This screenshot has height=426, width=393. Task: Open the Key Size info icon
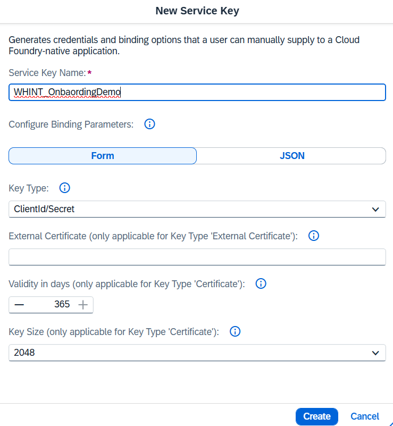235,331
